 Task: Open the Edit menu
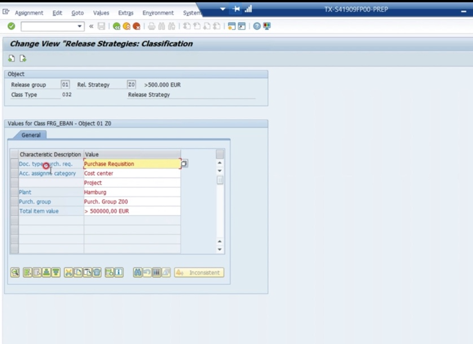[x=57, y=13]
